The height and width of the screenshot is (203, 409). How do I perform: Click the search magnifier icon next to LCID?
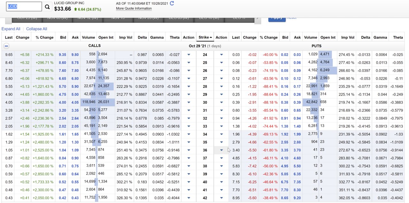(x=47, y=7)
